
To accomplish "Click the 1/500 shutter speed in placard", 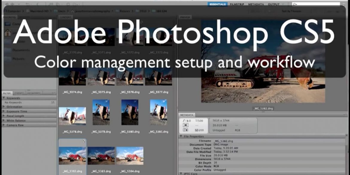I will [x=199, y=121].
